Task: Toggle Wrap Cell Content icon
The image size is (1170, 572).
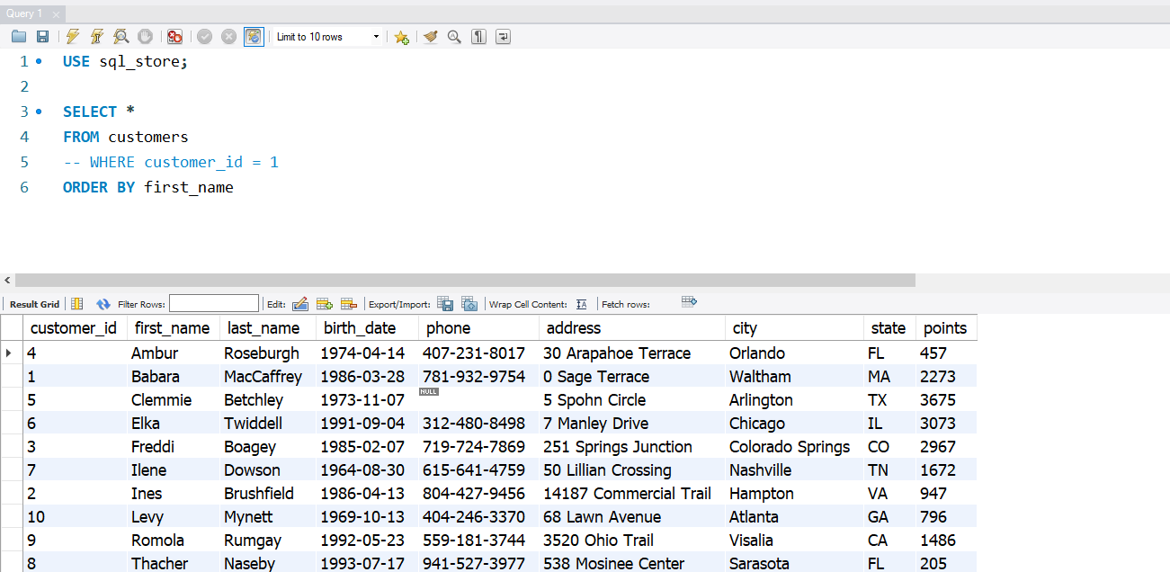Action: (582, 304)
